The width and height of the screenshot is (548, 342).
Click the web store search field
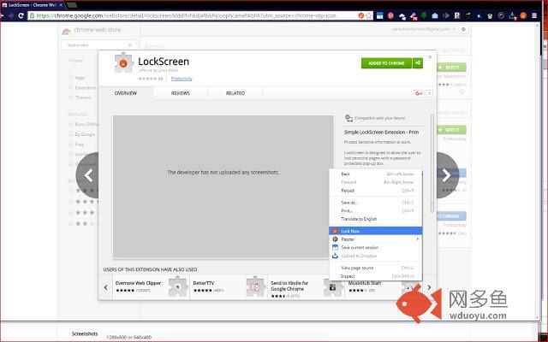[x=90, y=44]
